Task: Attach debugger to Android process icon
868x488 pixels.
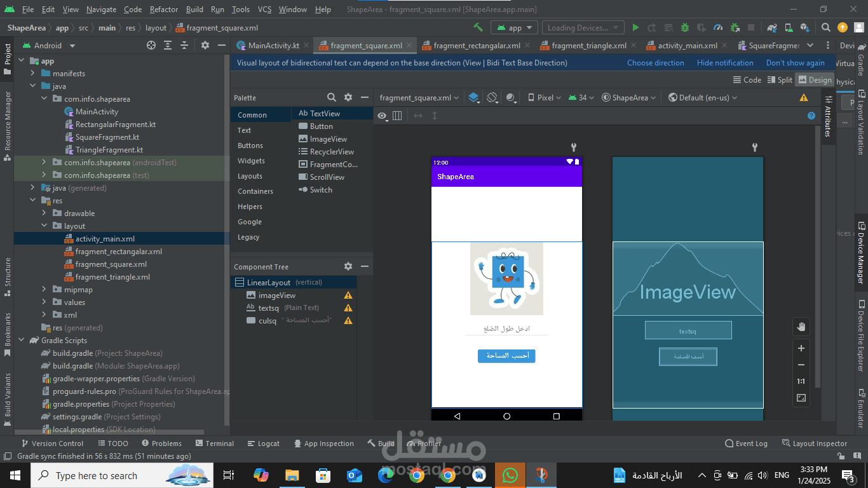Action: [735, 27]
